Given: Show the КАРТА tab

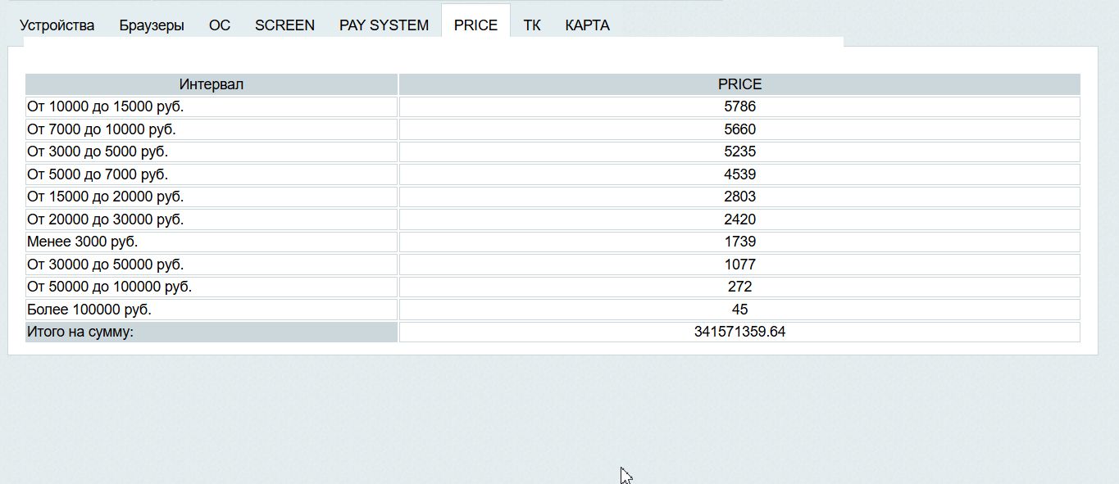Looking at the screenshot, I should click(587, 25).
